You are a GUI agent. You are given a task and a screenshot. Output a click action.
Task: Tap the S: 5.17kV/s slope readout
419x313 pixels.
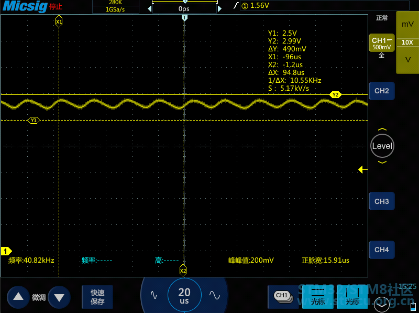[x=289, y=88]
